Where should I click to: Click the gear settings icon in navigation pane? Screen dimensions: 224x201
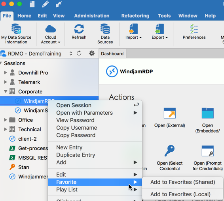click(92, 54)
